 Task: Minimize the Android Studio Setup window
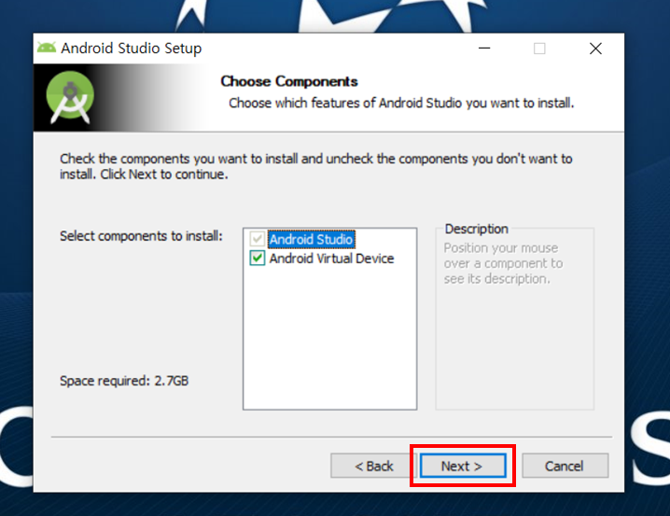coord(484,49)
